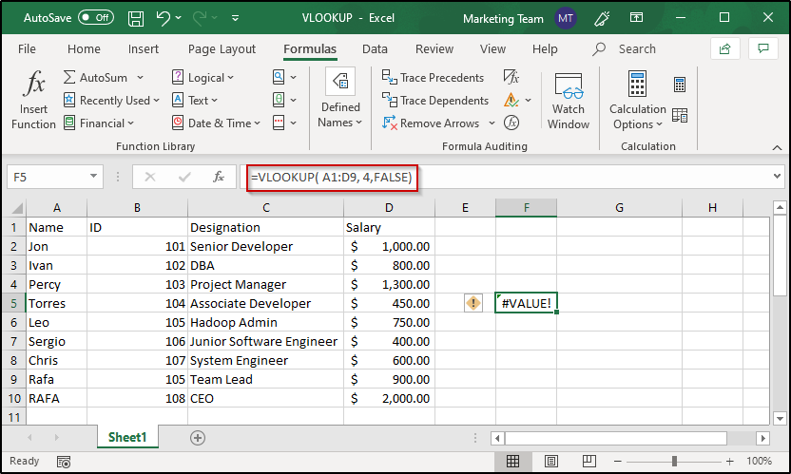
Task: Open the Watch Window tool
Action: (x=568, y=102)
